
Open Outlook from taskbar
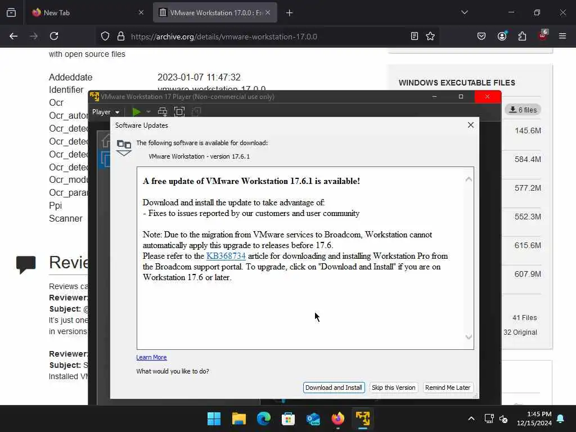[x=313, y=418]
